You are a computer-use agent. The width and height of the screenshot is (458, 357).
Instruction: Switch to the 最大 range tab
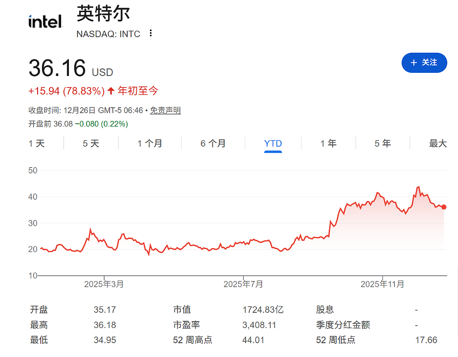(x=438, y=143)
